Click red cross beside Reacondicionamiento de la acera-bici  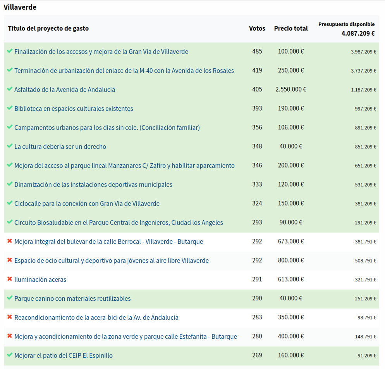coord(10,317)
